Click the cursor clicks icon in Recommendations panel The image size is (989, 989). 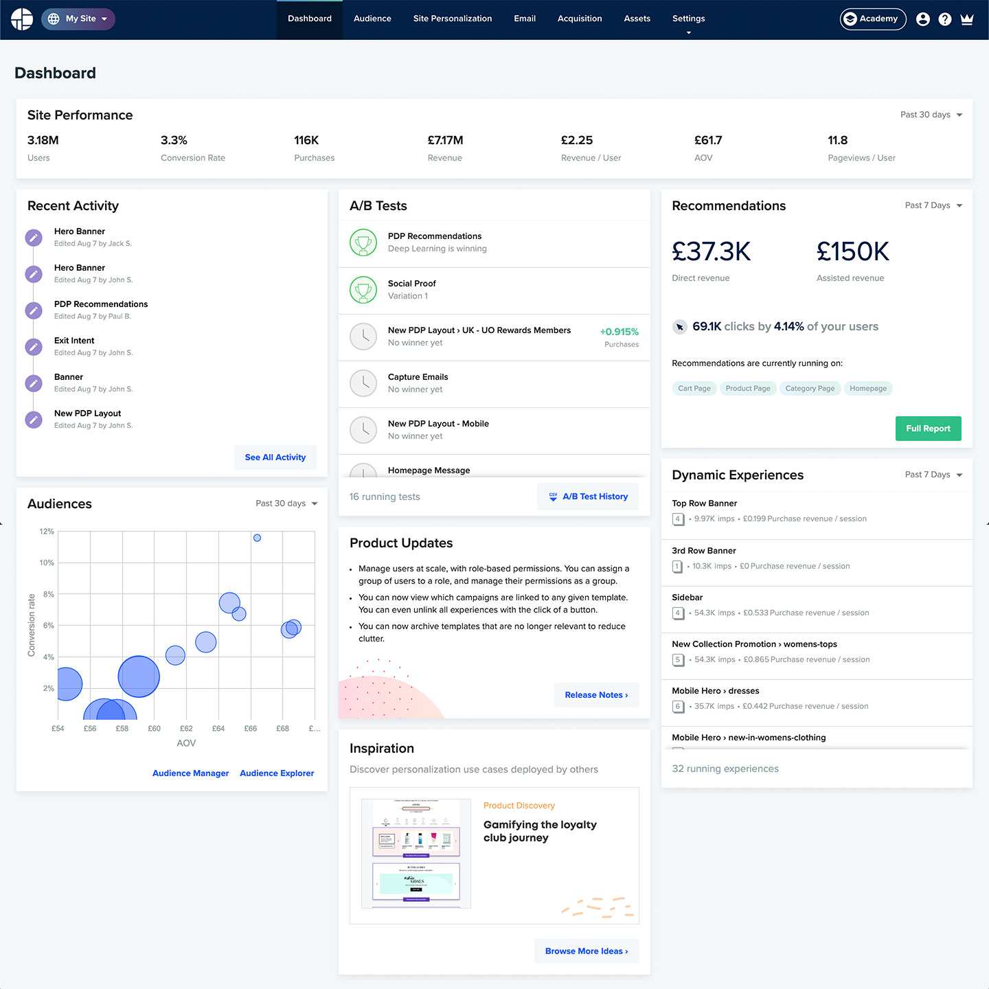tap(679, 327)
